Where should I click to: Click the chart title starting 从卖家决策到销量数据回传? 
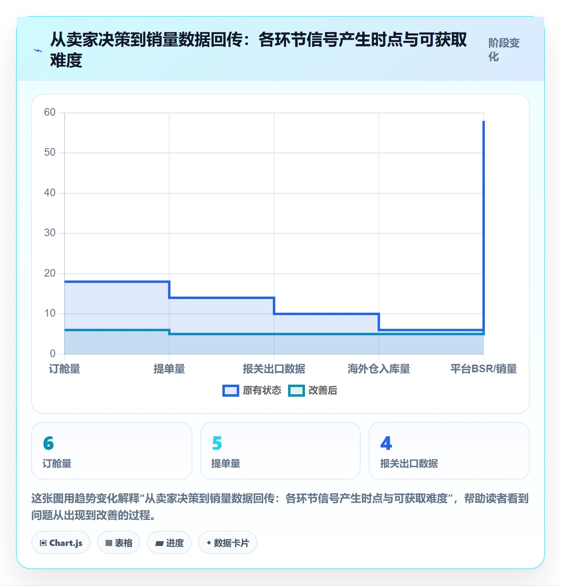tap(258, 50)
